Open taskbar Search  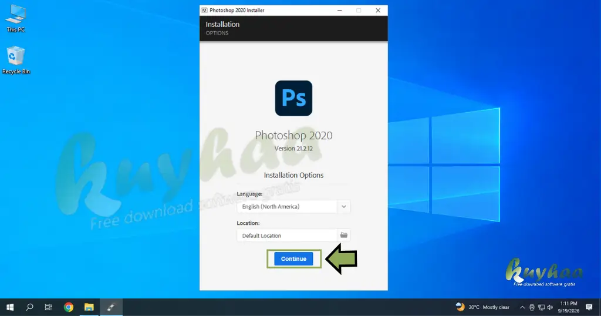point(29,307)
